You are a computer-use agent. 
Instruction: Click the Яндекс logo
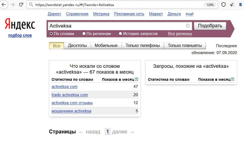20,25
